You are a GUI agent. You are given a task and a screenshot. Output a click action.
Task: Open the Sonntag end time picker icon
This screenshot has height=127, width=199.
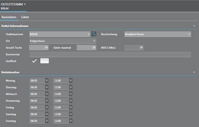[71, 121]
